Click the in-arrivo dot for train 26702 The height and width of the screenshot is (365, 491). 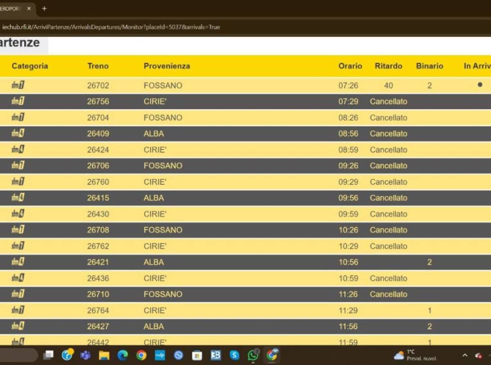(480, 85)
